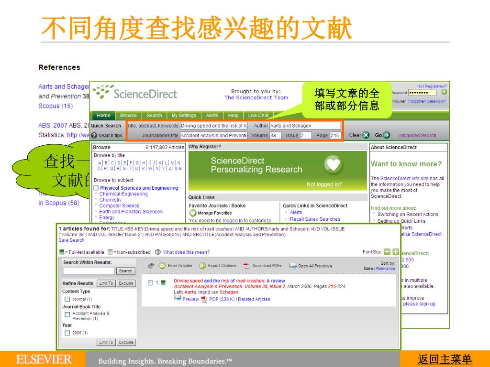This screenshot has width=490, height=367.
Task: Click the Recall Saved Searches link
Action: point(315,219)
